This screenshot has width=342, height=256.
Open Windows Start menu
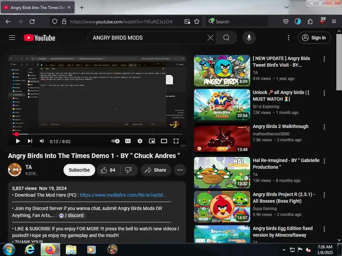pos(9,249)
